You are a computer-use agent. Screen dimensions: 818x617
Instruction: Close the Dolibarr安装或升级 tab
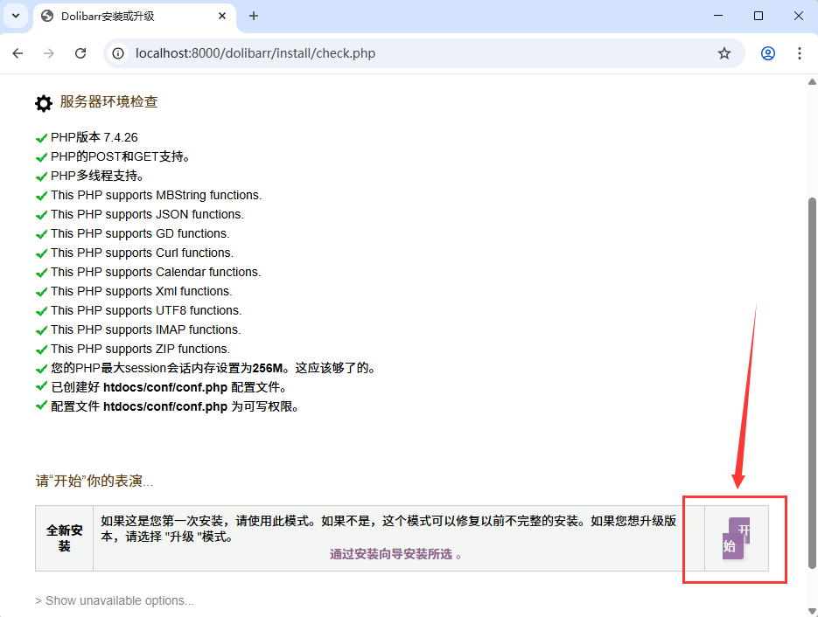pyautogui.click(x=221, y=16)
